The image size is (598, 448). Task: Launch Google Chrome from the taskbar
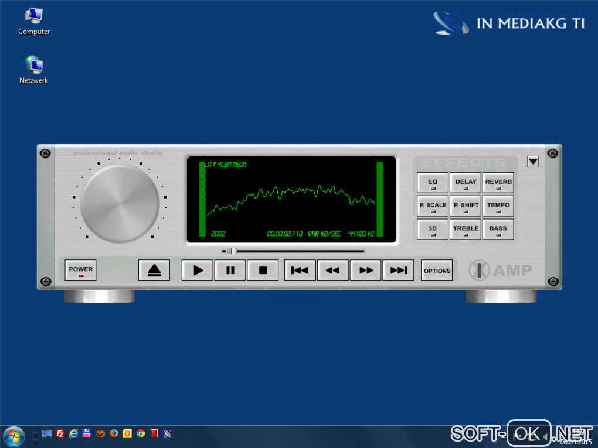click(141, 433)
